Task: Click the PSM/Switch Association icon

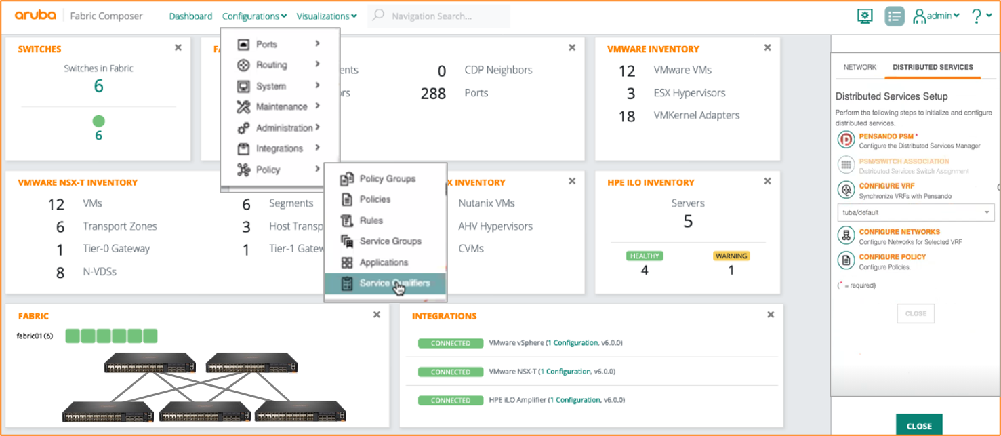Action: (x=846, y=165)
